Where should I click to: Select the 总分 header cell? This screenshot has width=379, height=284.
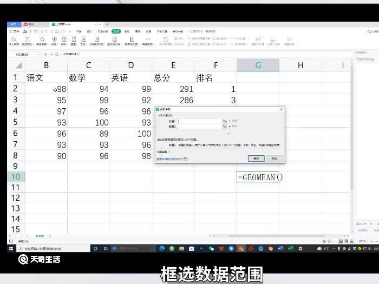(173, 77)
